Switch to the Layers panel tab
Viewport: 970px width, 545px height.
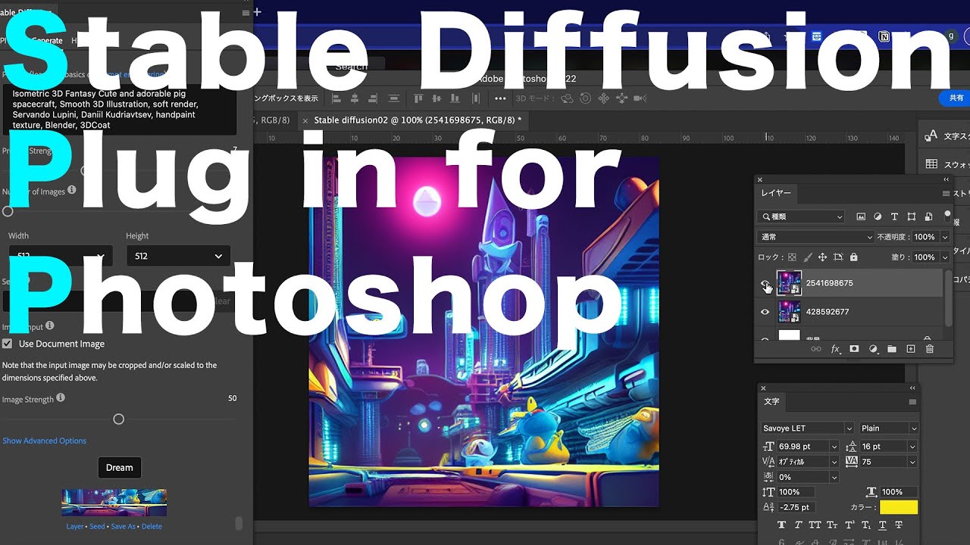click(776, 194)
